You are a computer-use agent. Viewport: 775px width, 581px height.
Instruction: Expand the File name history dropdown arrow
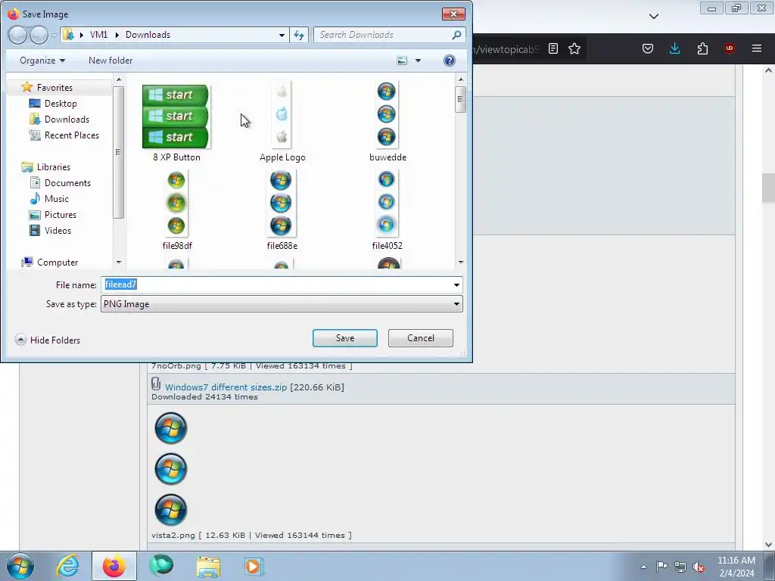click(x=456, y=284)
